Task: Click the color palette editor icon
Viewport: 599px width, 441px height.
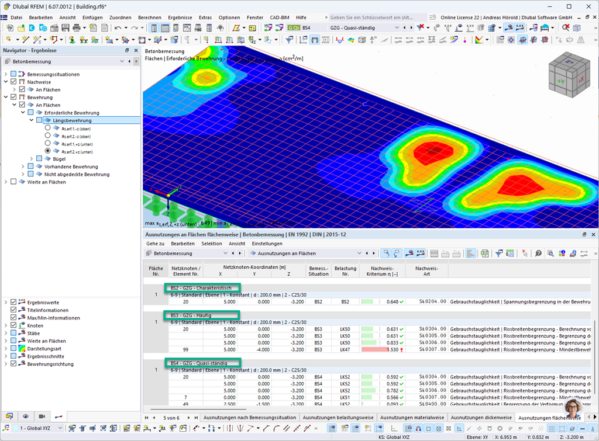Action: tap(478, 40)
